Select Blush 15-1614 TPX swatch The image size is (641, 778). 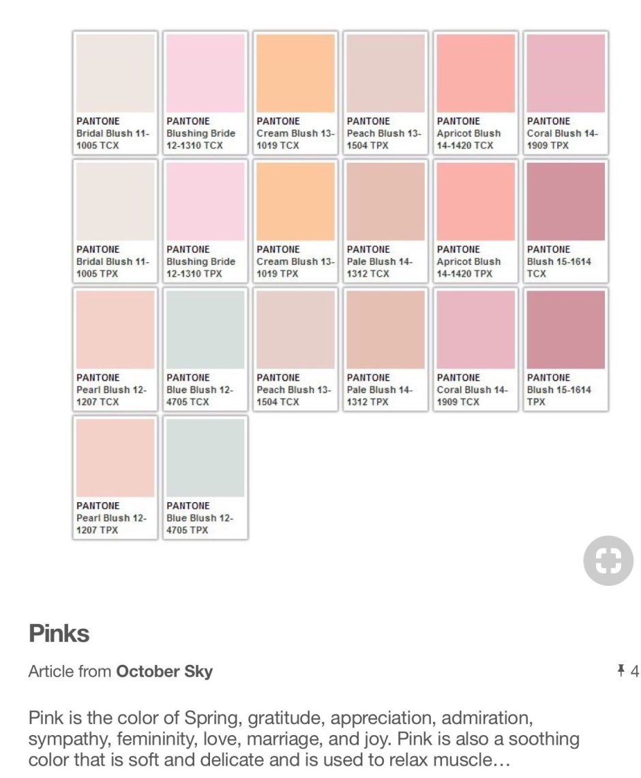(565, 349)
